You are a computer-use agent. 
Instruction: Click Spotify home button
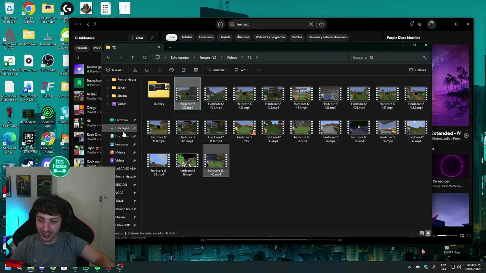point(220,24)
